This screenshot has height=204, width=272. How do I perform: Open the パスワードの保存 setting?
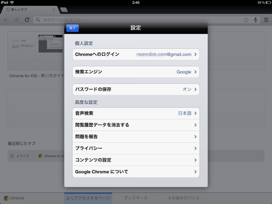point(136,89)
